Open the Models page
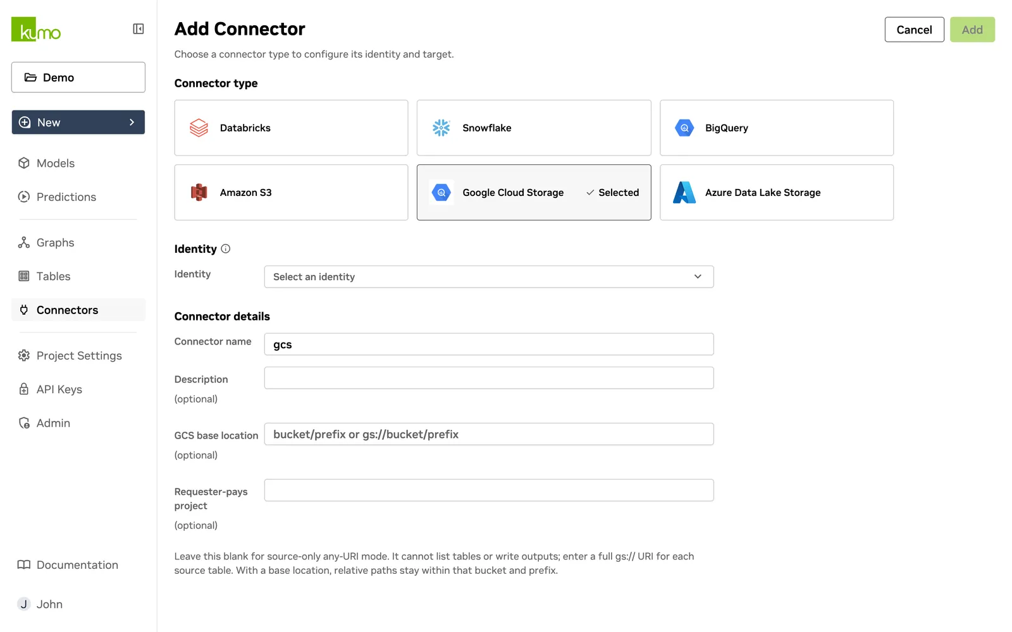Image resolution: width=1012 pixels, height=632 pixels. point(78,163)
